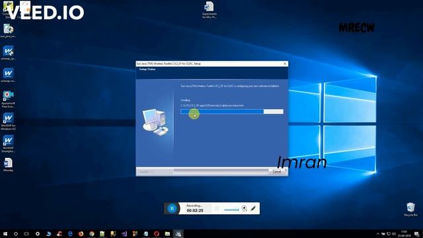
Task: Open webcam option in recorder toolbar
Action: (244, 208)
